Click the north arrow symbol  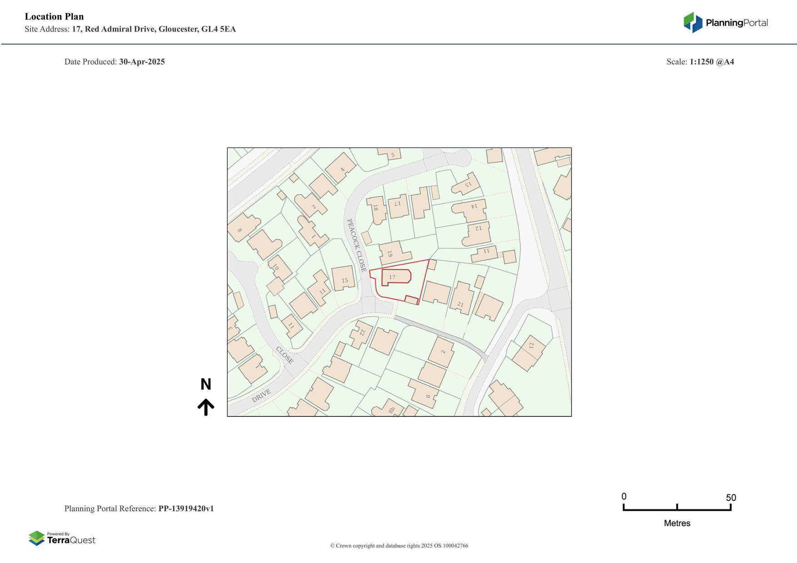pyautogui.click(x=206, y=407)
